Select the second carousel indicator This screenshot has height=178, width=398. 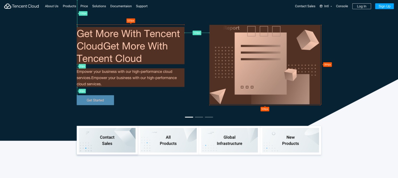199,117
